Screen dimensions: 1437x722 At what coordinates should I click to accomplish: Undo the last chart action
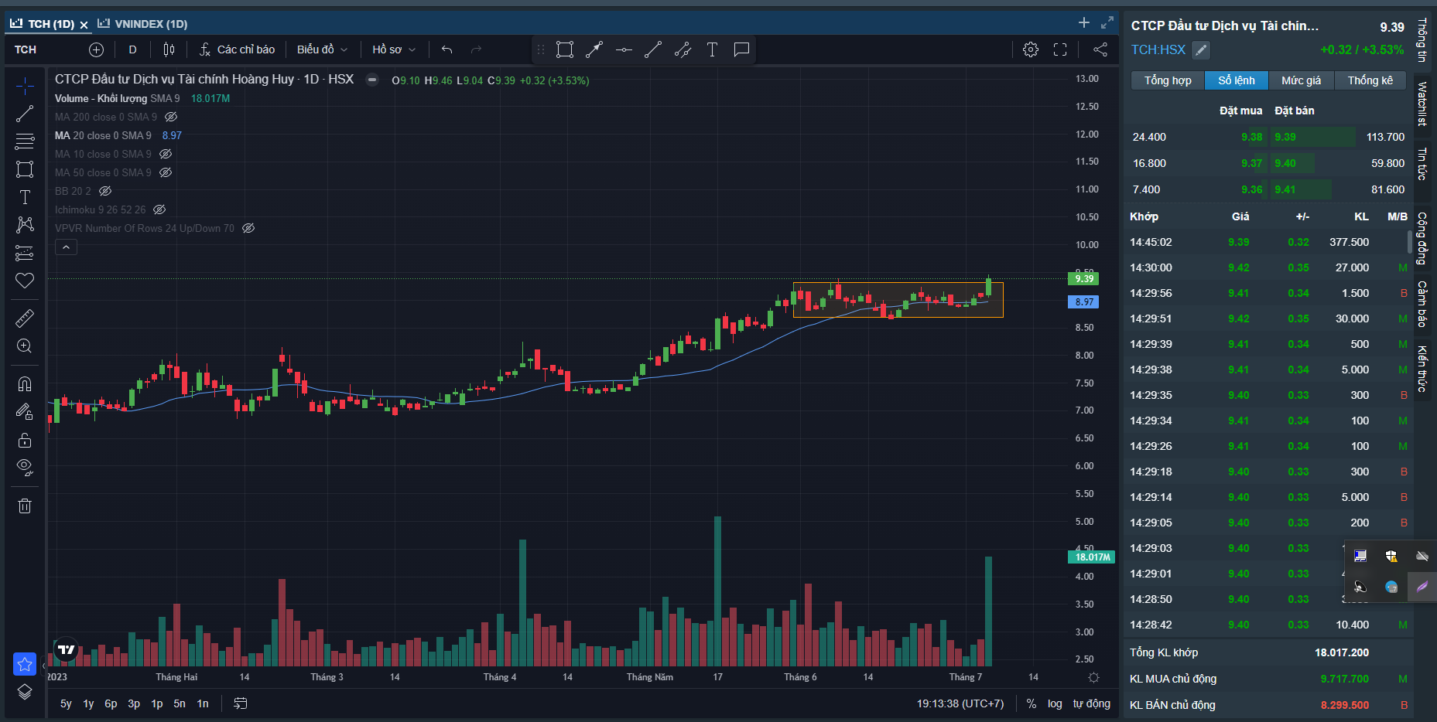click(x=446, y=49)
